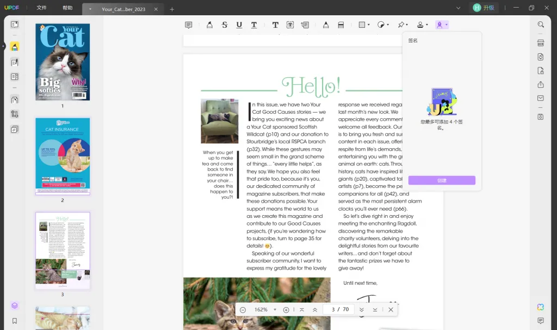Select the squiggly underline tool

[x=254, y=25]
